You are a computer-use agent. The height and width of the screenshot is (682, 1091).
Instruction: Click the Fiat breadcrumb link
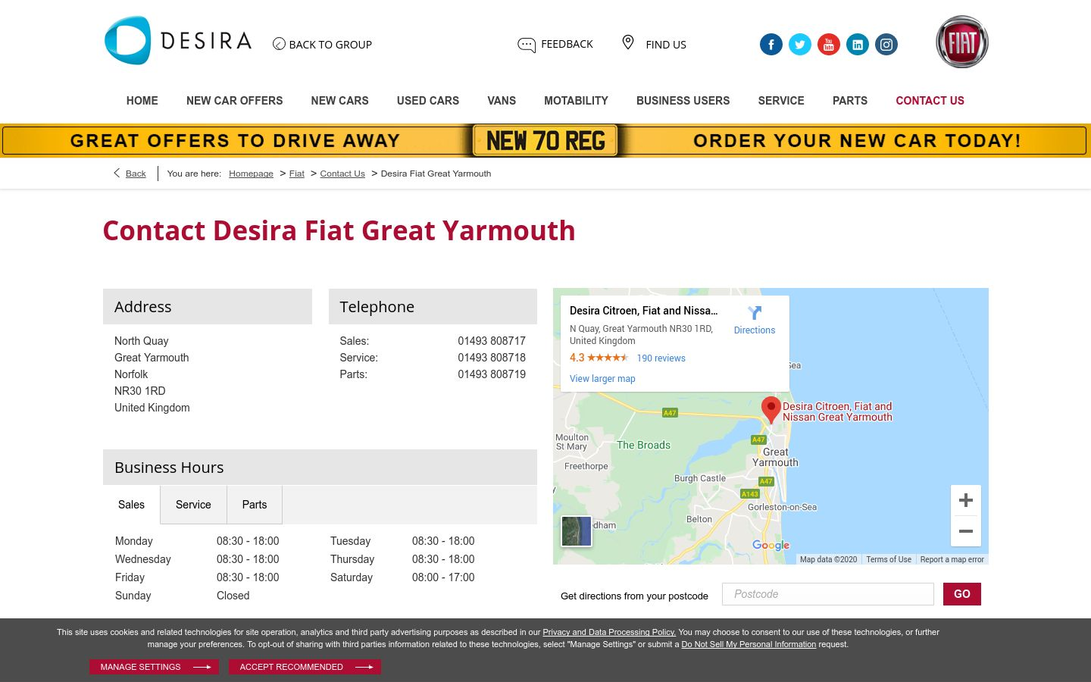pos(297,174)
